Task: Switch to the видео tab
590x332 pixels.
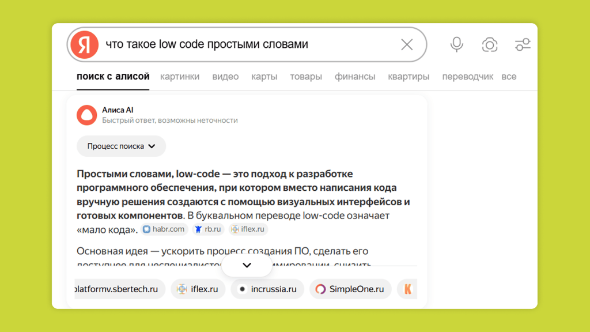Action: click(225, 77)
